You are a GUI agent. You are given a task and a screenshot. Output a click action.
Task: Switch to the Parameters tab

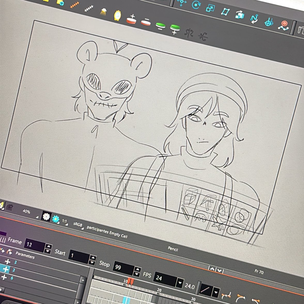[25, 256]
